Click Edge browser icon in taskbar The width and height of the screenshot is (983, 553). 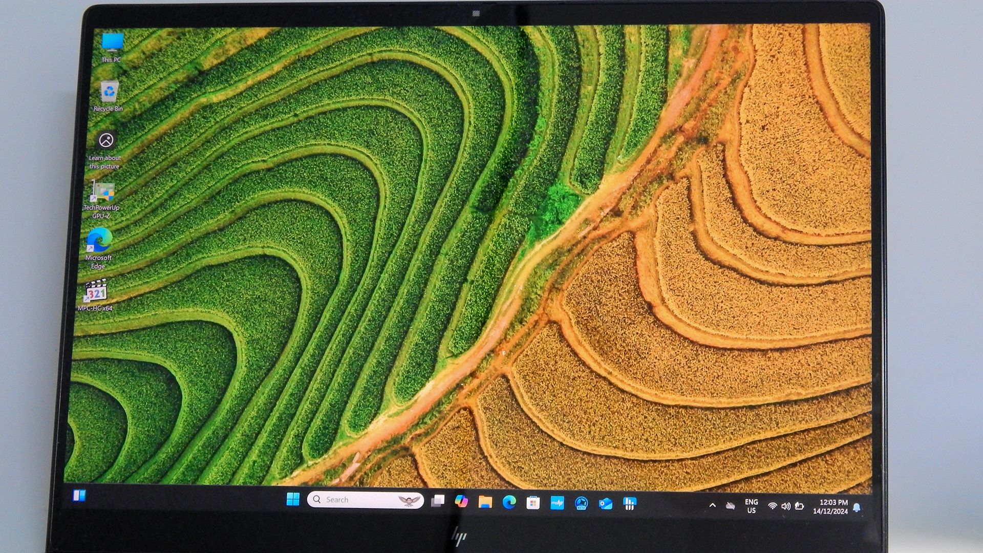click(509, 502)
